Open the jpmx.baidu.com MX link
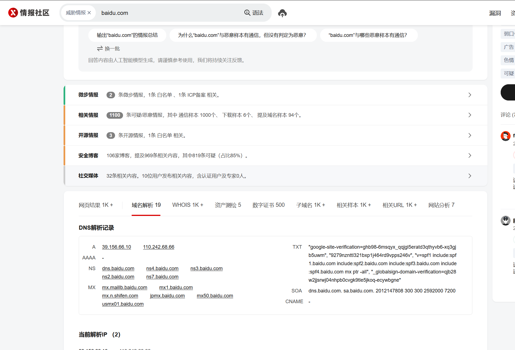This screenshot has height=350, width=515. [x=167, y=296]
